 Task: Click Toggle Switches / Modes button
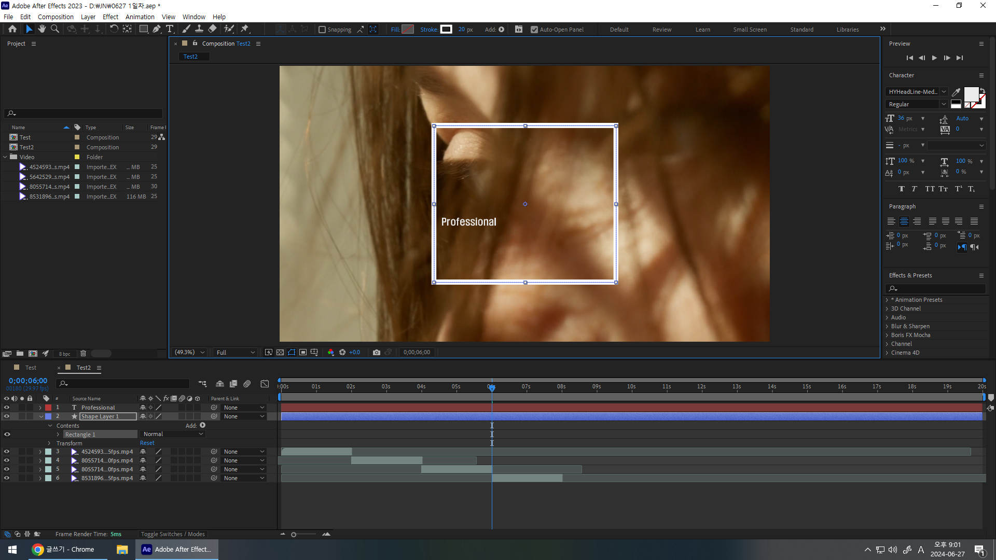click(173, 534)
